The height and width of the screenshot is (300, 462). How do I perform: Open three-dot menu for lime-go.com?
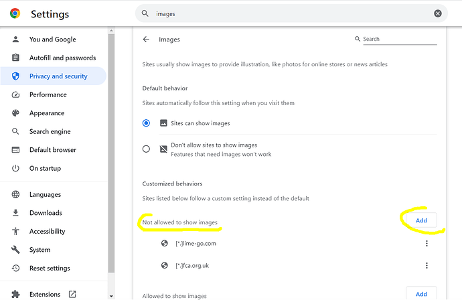pos(427,244)
